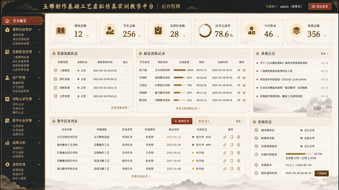Open 学生管理 in the sidebar
Image resolution: width=339 pixels, height=190 pixels.
pyautogui.click(x=18, y=87)
